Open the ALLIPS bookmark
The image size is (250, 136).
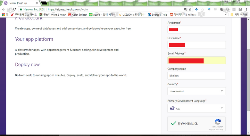coord(102,15)
